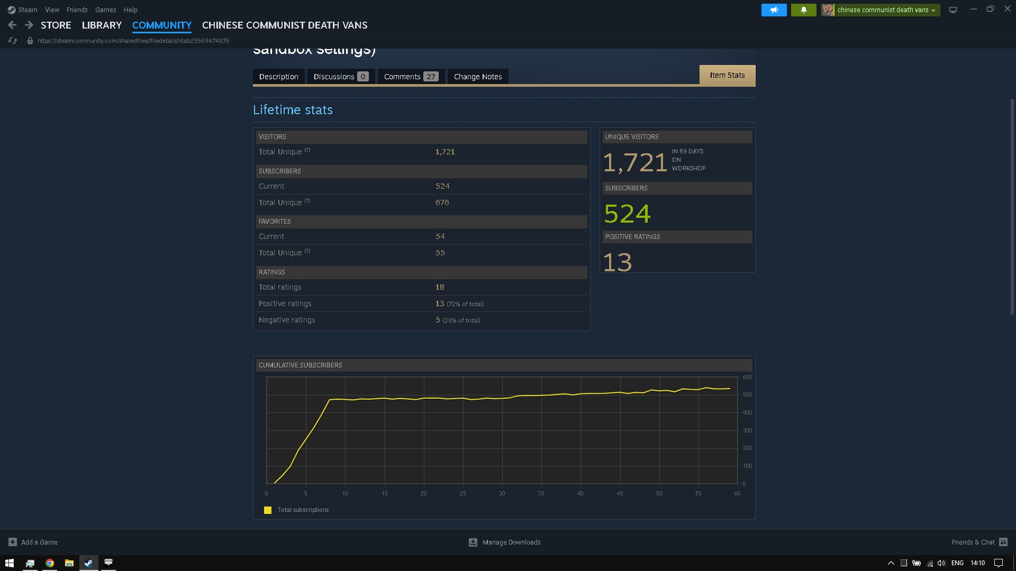
Task: Click the Total Unique visitors help tooltip
Action: (307, 150)
